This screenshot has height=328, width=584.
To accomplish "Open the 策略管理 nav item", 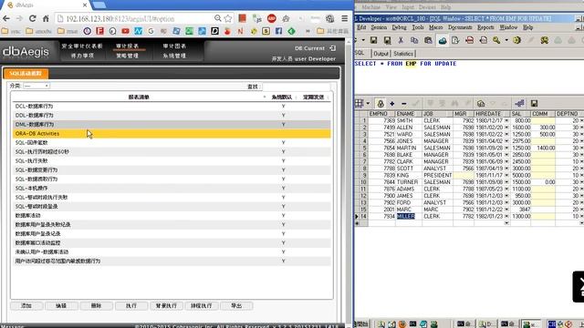I will 127,56.
